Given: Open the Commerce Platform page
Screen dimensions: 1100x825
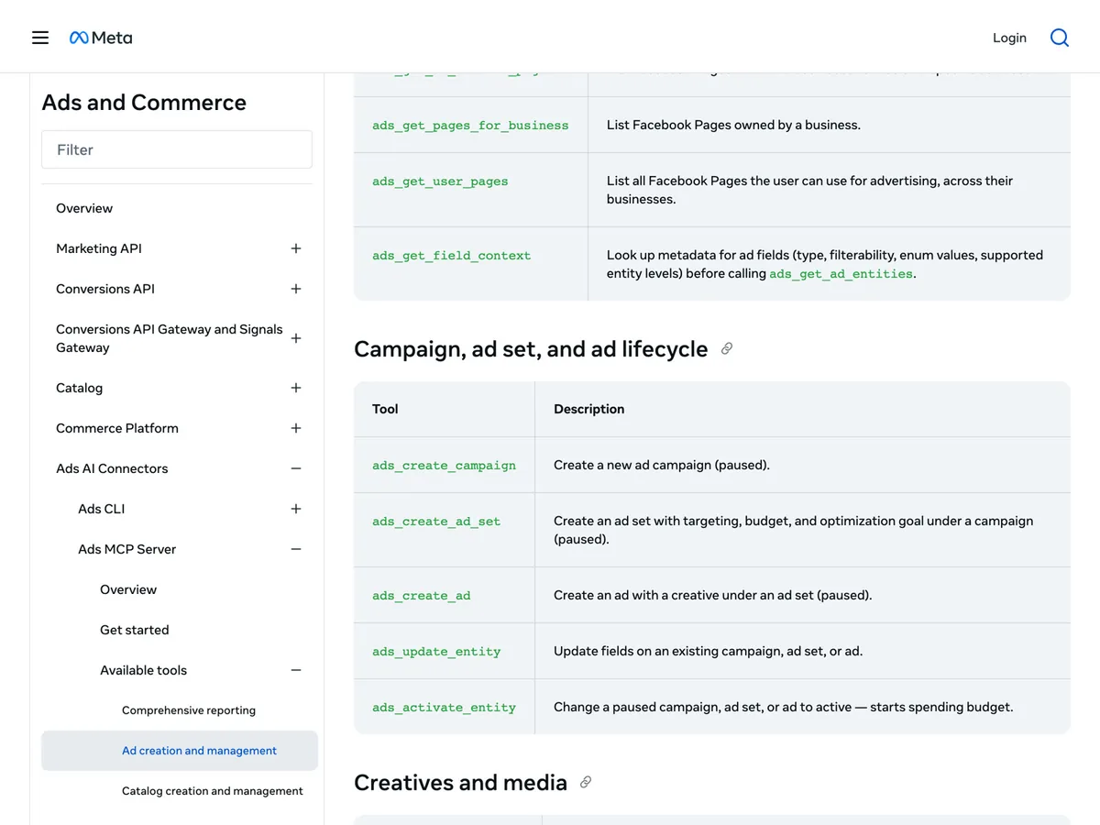Looking at the screenshot, I should (117, 428).
